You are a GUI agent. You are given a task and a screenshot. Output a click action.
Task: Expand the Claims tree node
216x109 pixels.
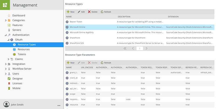[8, 59]
